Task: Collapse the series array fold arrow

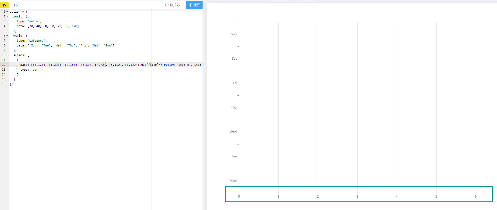Action: [x=7, y=55]
